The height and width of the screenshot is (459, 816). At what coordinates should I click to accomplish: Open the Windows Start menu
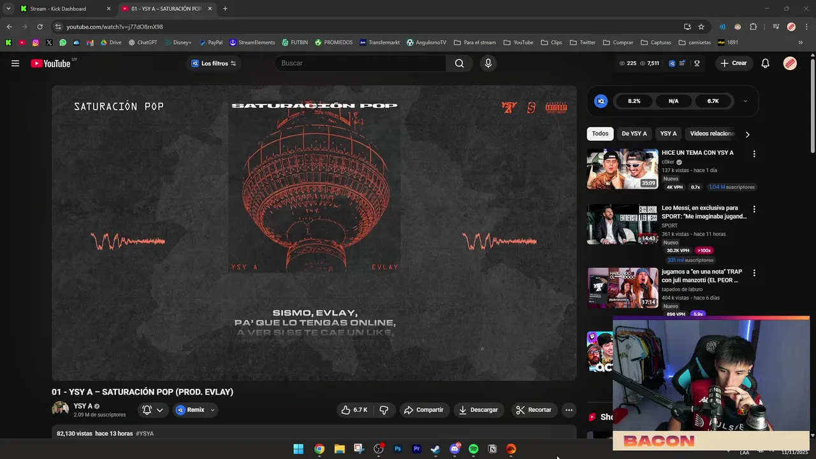[x=298, y=449]
